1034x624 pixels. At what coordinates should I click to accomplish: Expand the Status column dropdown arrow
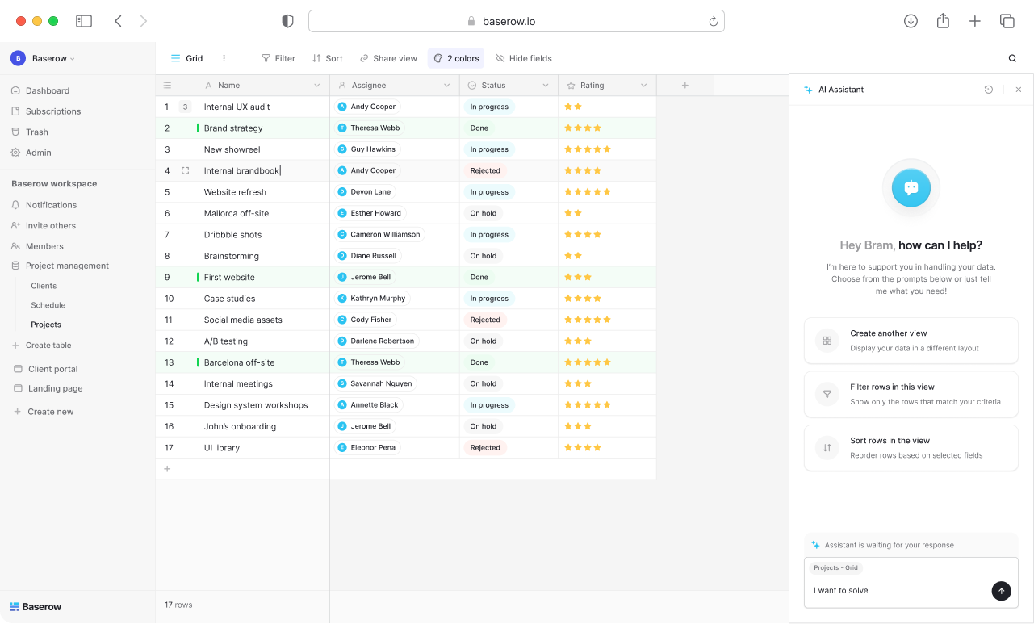pyautogui.click(x=546, y=86)
